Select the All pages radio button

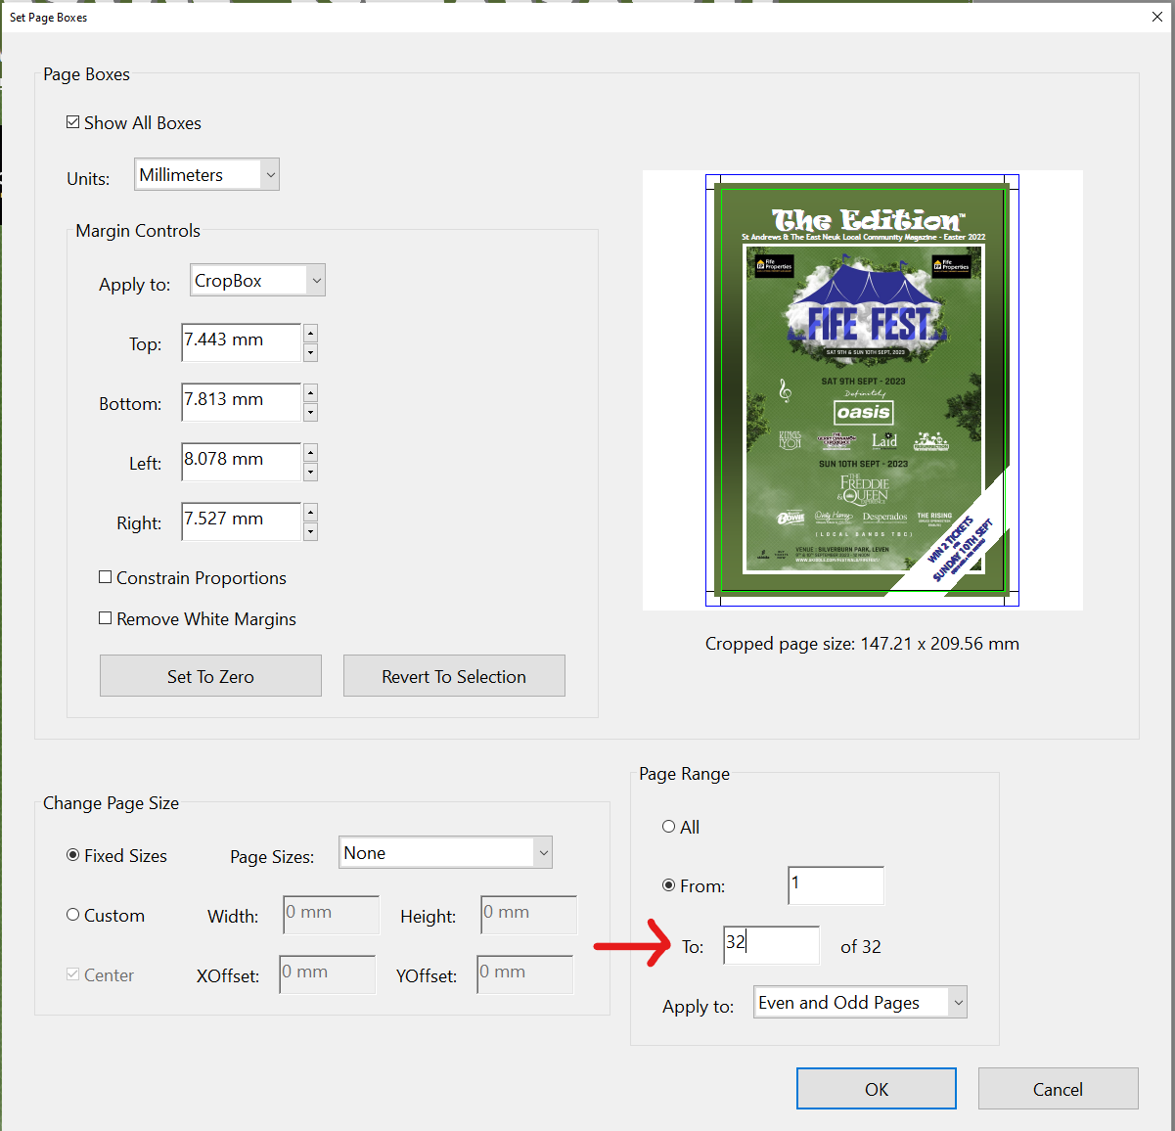[x=669, y=827]
